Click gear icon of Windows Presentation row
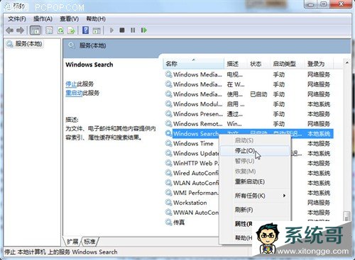This screenshot has height=260, width=355. coord(168,114)
